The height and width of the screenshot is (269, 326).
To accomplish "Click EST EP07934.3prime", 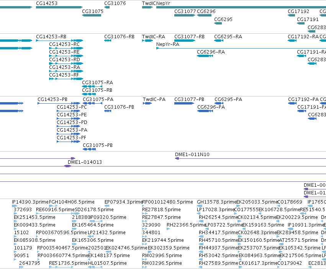I will click(123, 202).
